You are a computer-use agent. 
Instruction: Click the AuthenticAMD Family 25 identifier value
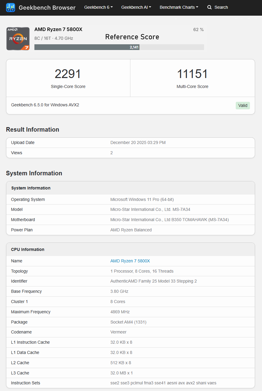pyautogui.click(x=154, y=281)
